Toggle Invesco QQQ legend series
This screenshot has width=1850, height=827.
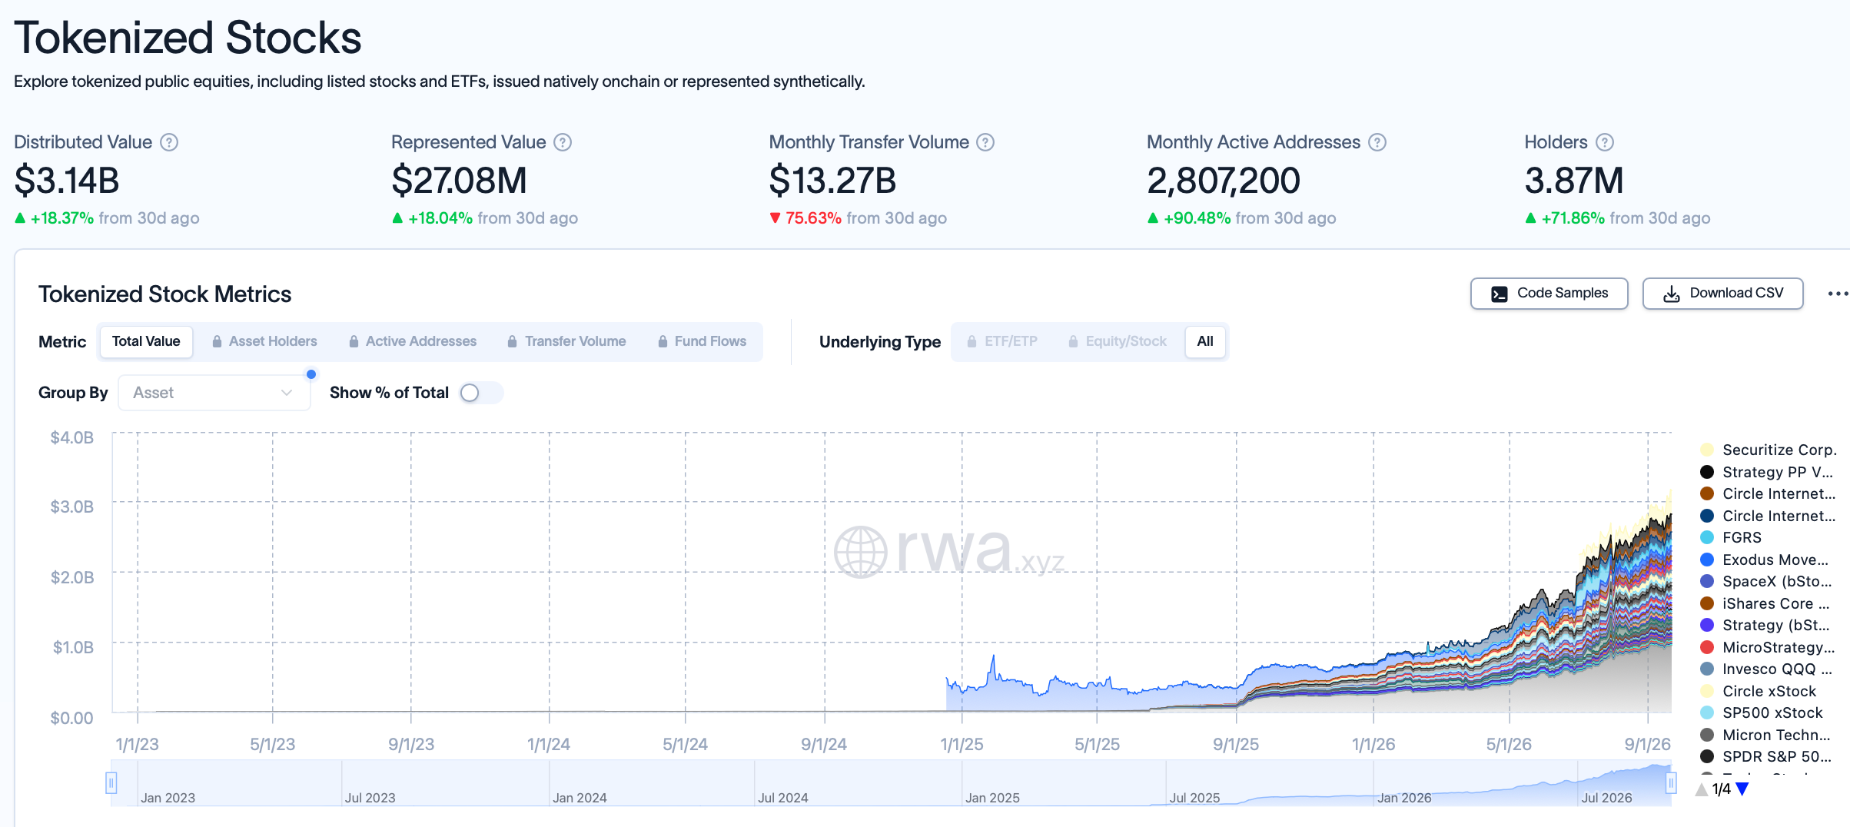pos(1766,669)
